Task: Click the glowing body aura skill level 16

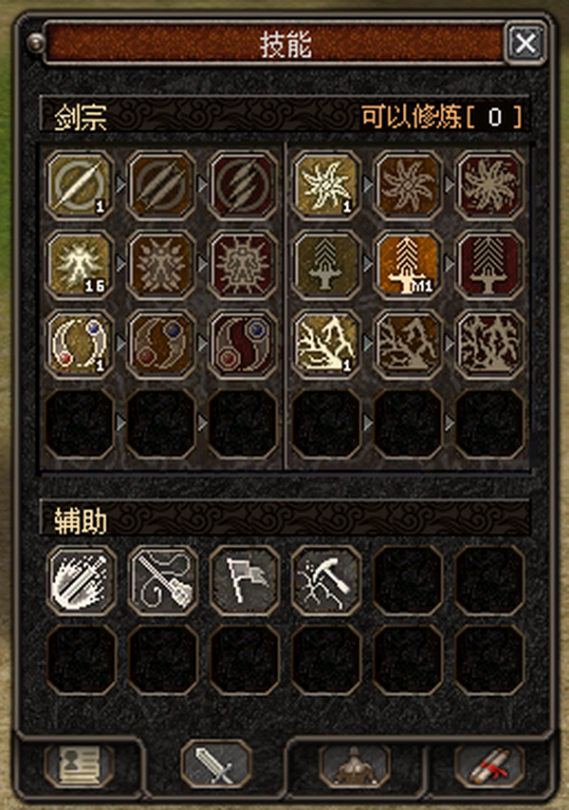Action: pyautogui.click(x=80, y=265)
